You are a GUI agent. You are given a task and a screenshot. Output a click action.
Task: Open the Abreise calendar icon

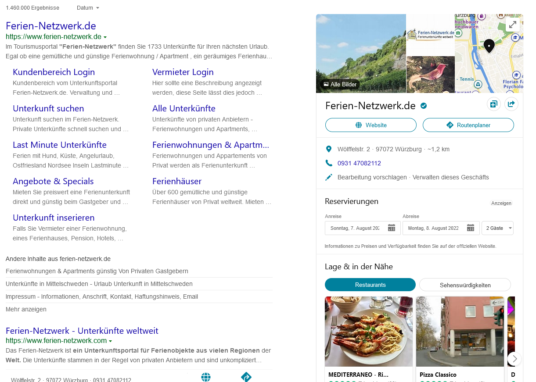[x=471, y=228]
